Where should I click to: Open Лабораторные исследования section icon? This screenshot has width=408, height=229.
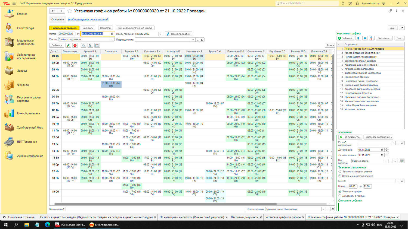coord(9,56)
